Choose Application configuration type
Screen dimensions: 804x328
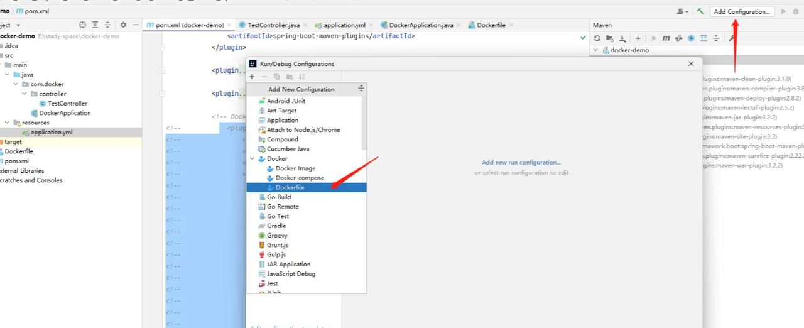coord(283,120)
